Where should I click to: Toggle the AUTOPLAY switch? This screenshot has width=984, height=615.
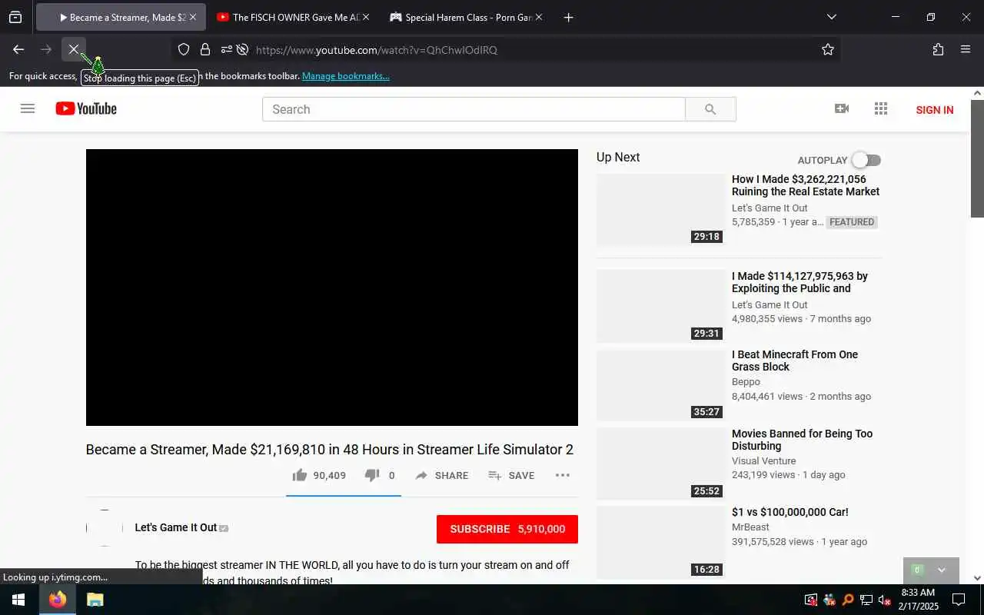(866, 160)
